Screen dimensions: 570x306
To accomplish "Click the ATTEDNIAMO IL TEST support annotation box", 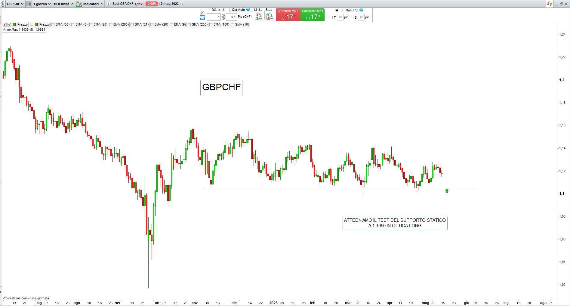I will 395,223.
